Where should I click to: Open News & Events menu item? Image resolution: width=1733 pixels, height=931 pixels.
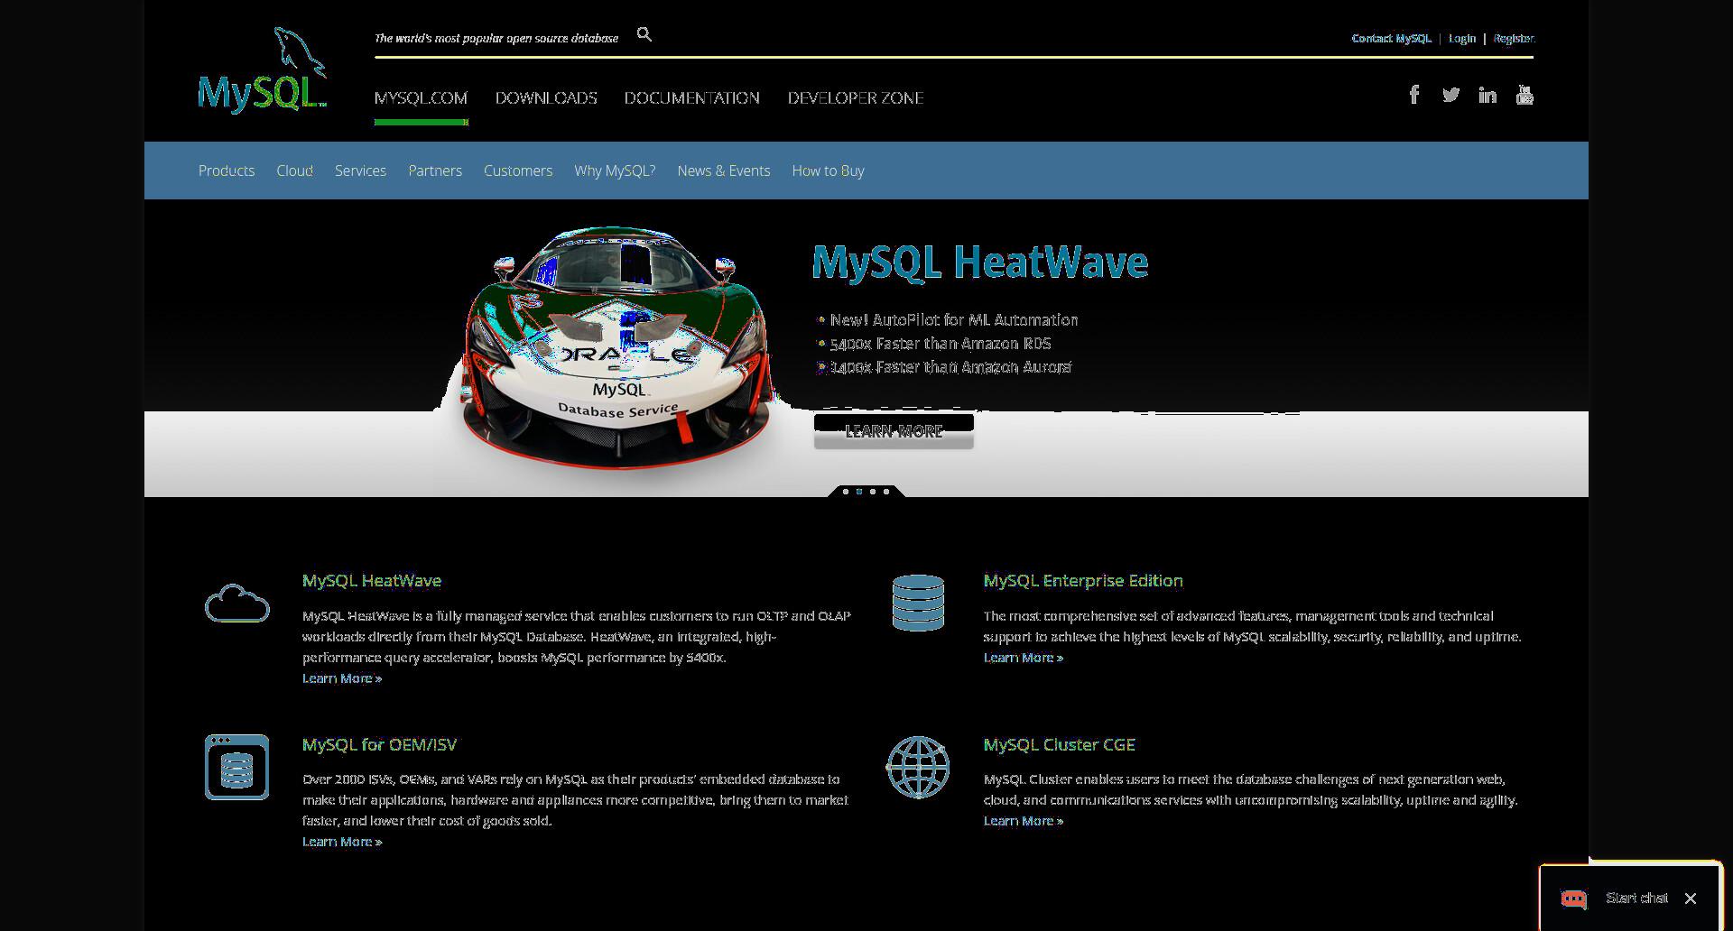pos(724,171)
